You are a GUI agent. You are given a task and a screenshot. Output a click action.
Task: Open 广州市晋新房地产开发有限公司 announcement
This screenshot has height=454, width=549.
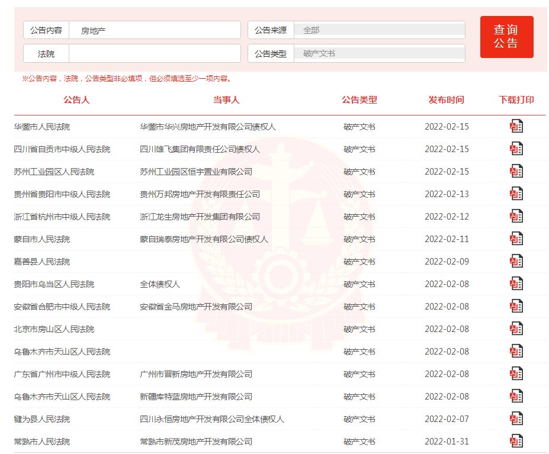tap(196, 374)
